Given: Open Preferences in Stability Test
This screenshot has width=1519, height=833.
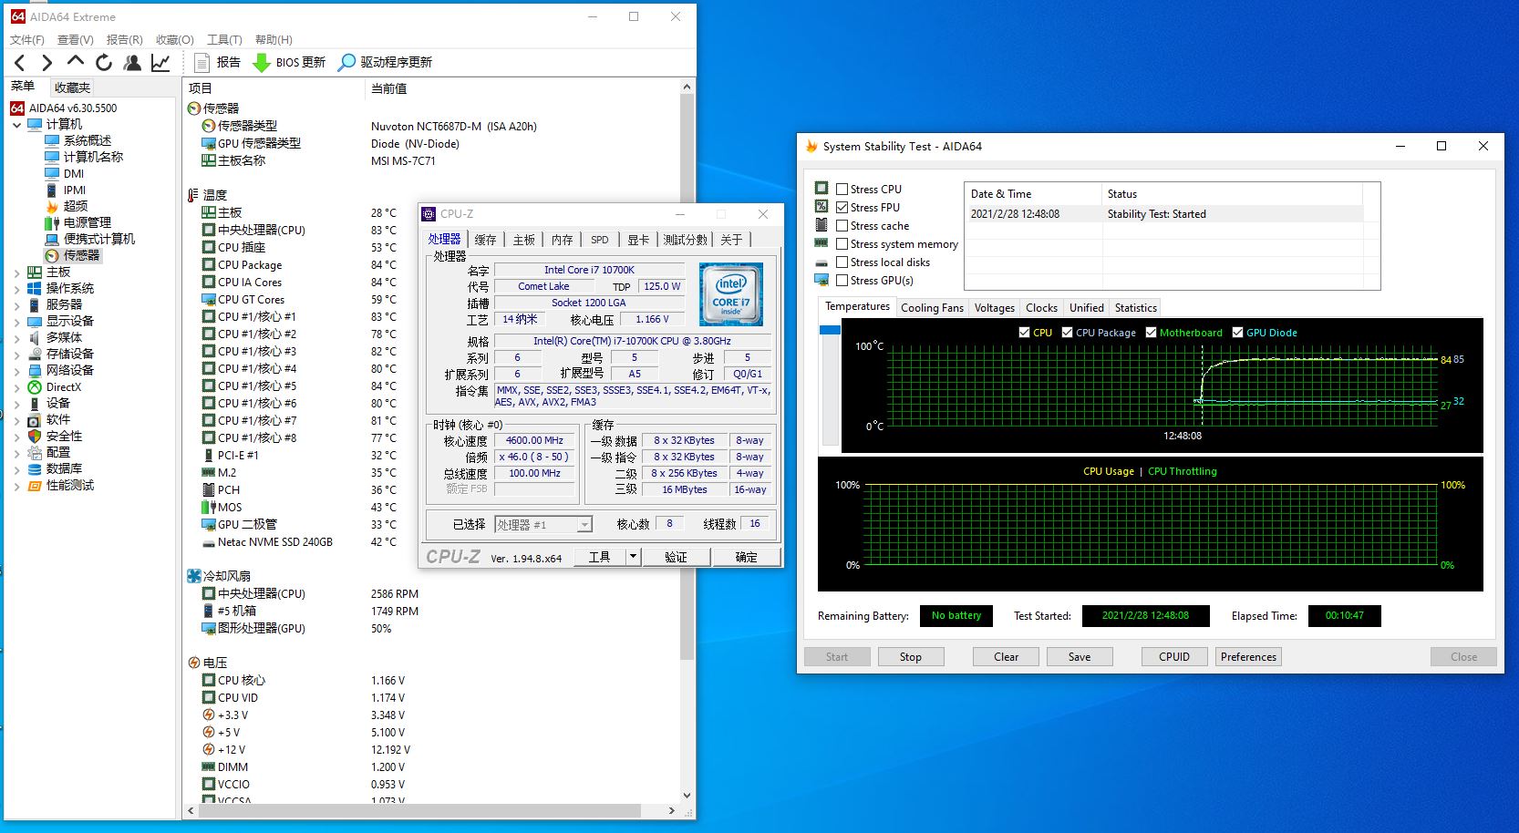Looking at the screenshot, I should (1249, 657).
